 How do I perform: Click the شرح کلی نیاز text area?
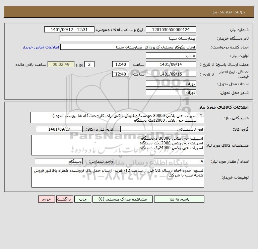(117, 118)
